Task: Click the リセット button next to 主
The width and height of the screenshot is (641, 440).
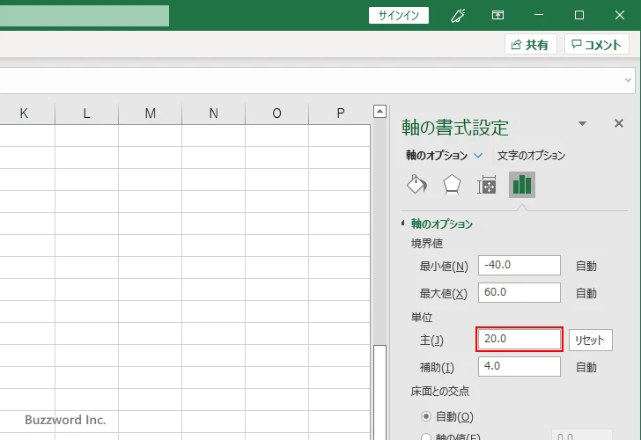Action: point(590,340)
